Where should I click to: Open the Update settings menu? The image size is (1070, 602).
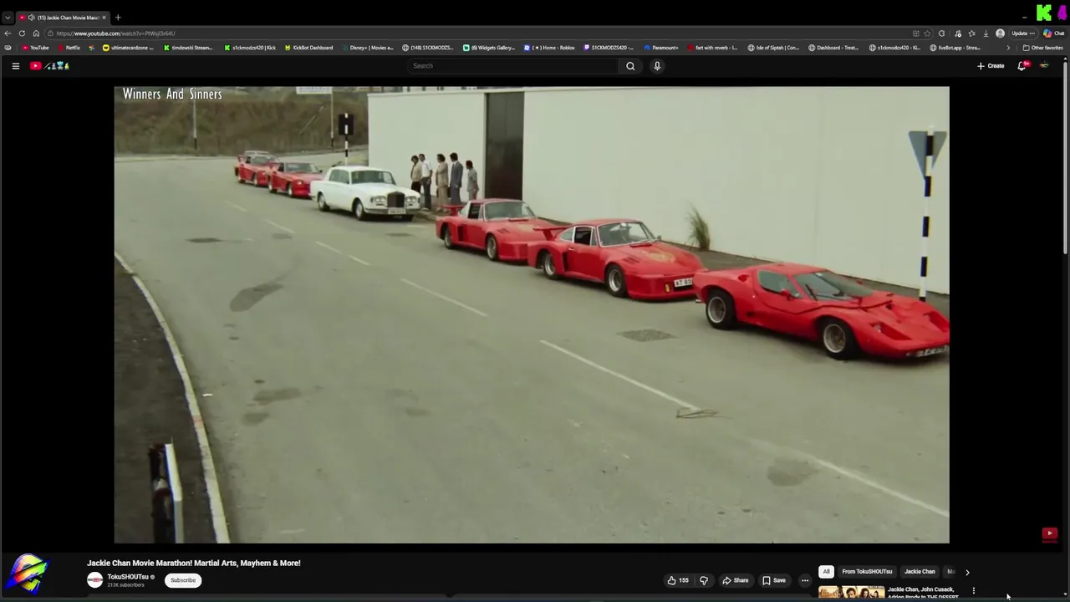click(1023, 33)
